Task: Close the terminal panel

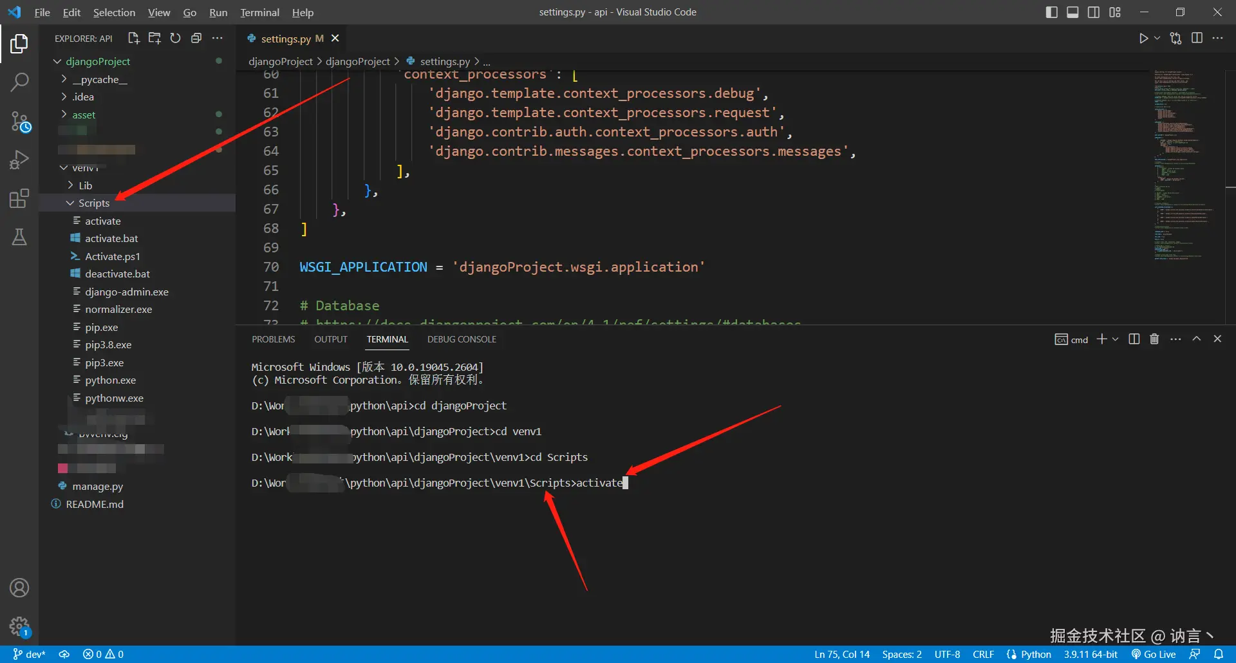Action: (x=1217, y=339)
